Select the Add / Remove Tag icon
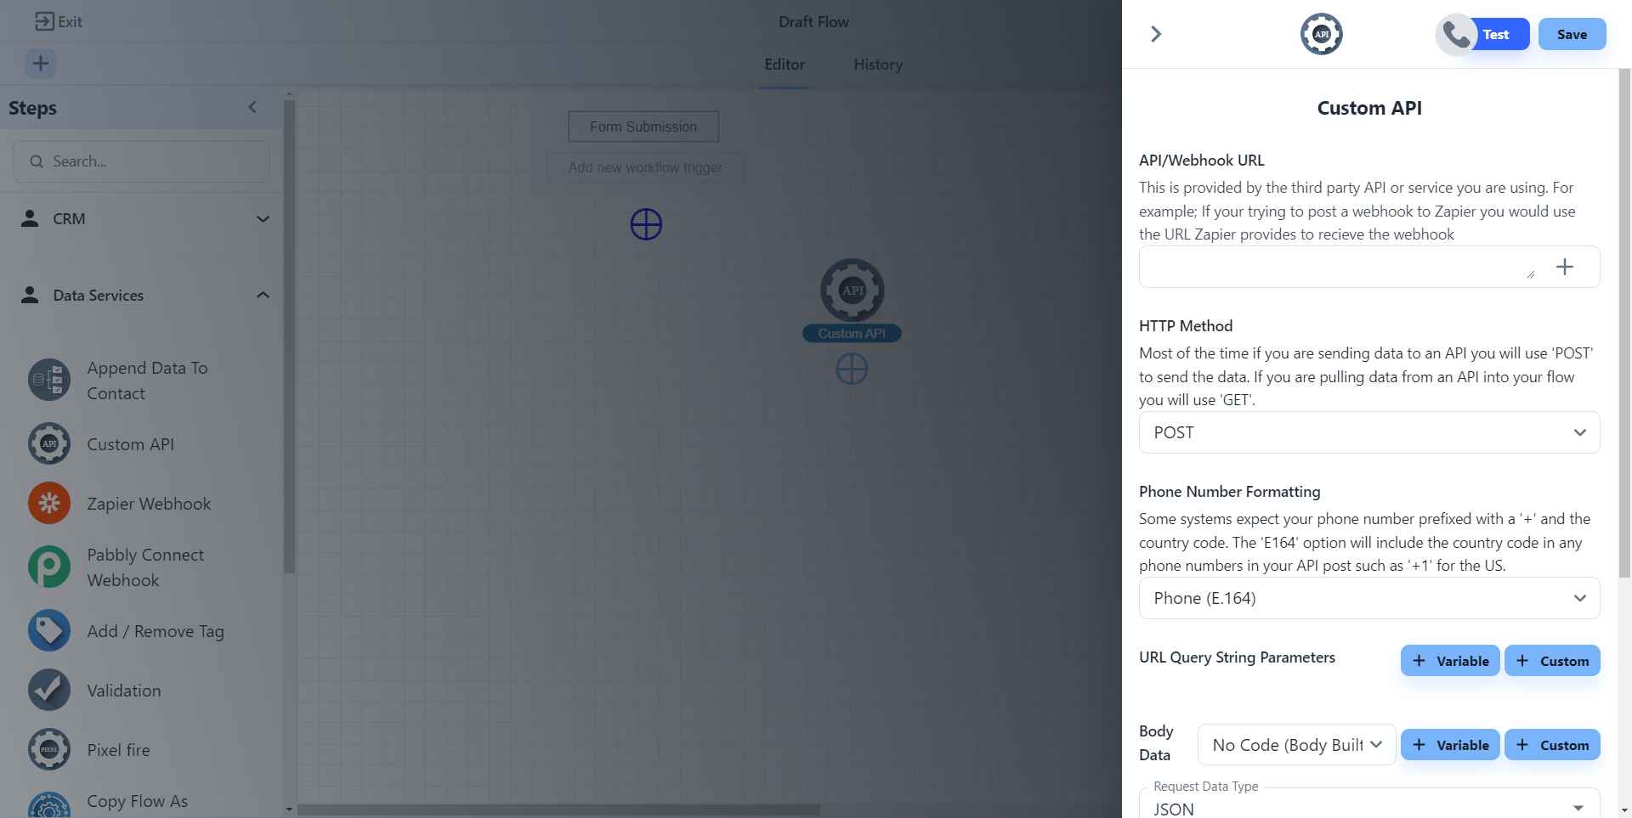The width and height of the screenshot is (1632, 818). pos(49,631)
